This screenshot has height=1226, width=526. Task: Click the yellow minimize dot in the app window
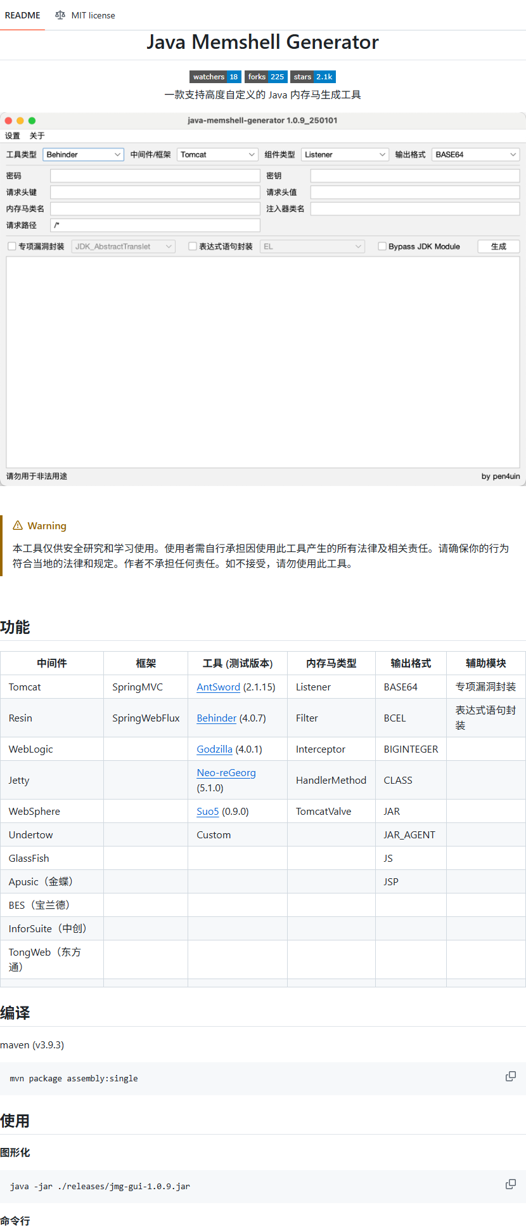pyautogui.click(x=20, y=121)
